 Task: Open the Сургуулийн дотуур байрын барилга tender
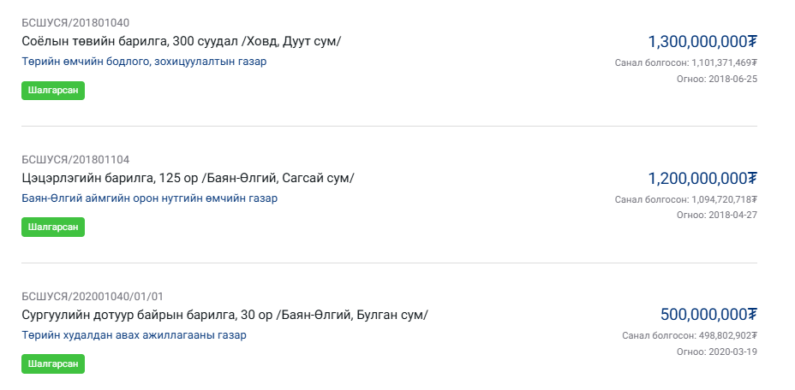tap(224, 315)
